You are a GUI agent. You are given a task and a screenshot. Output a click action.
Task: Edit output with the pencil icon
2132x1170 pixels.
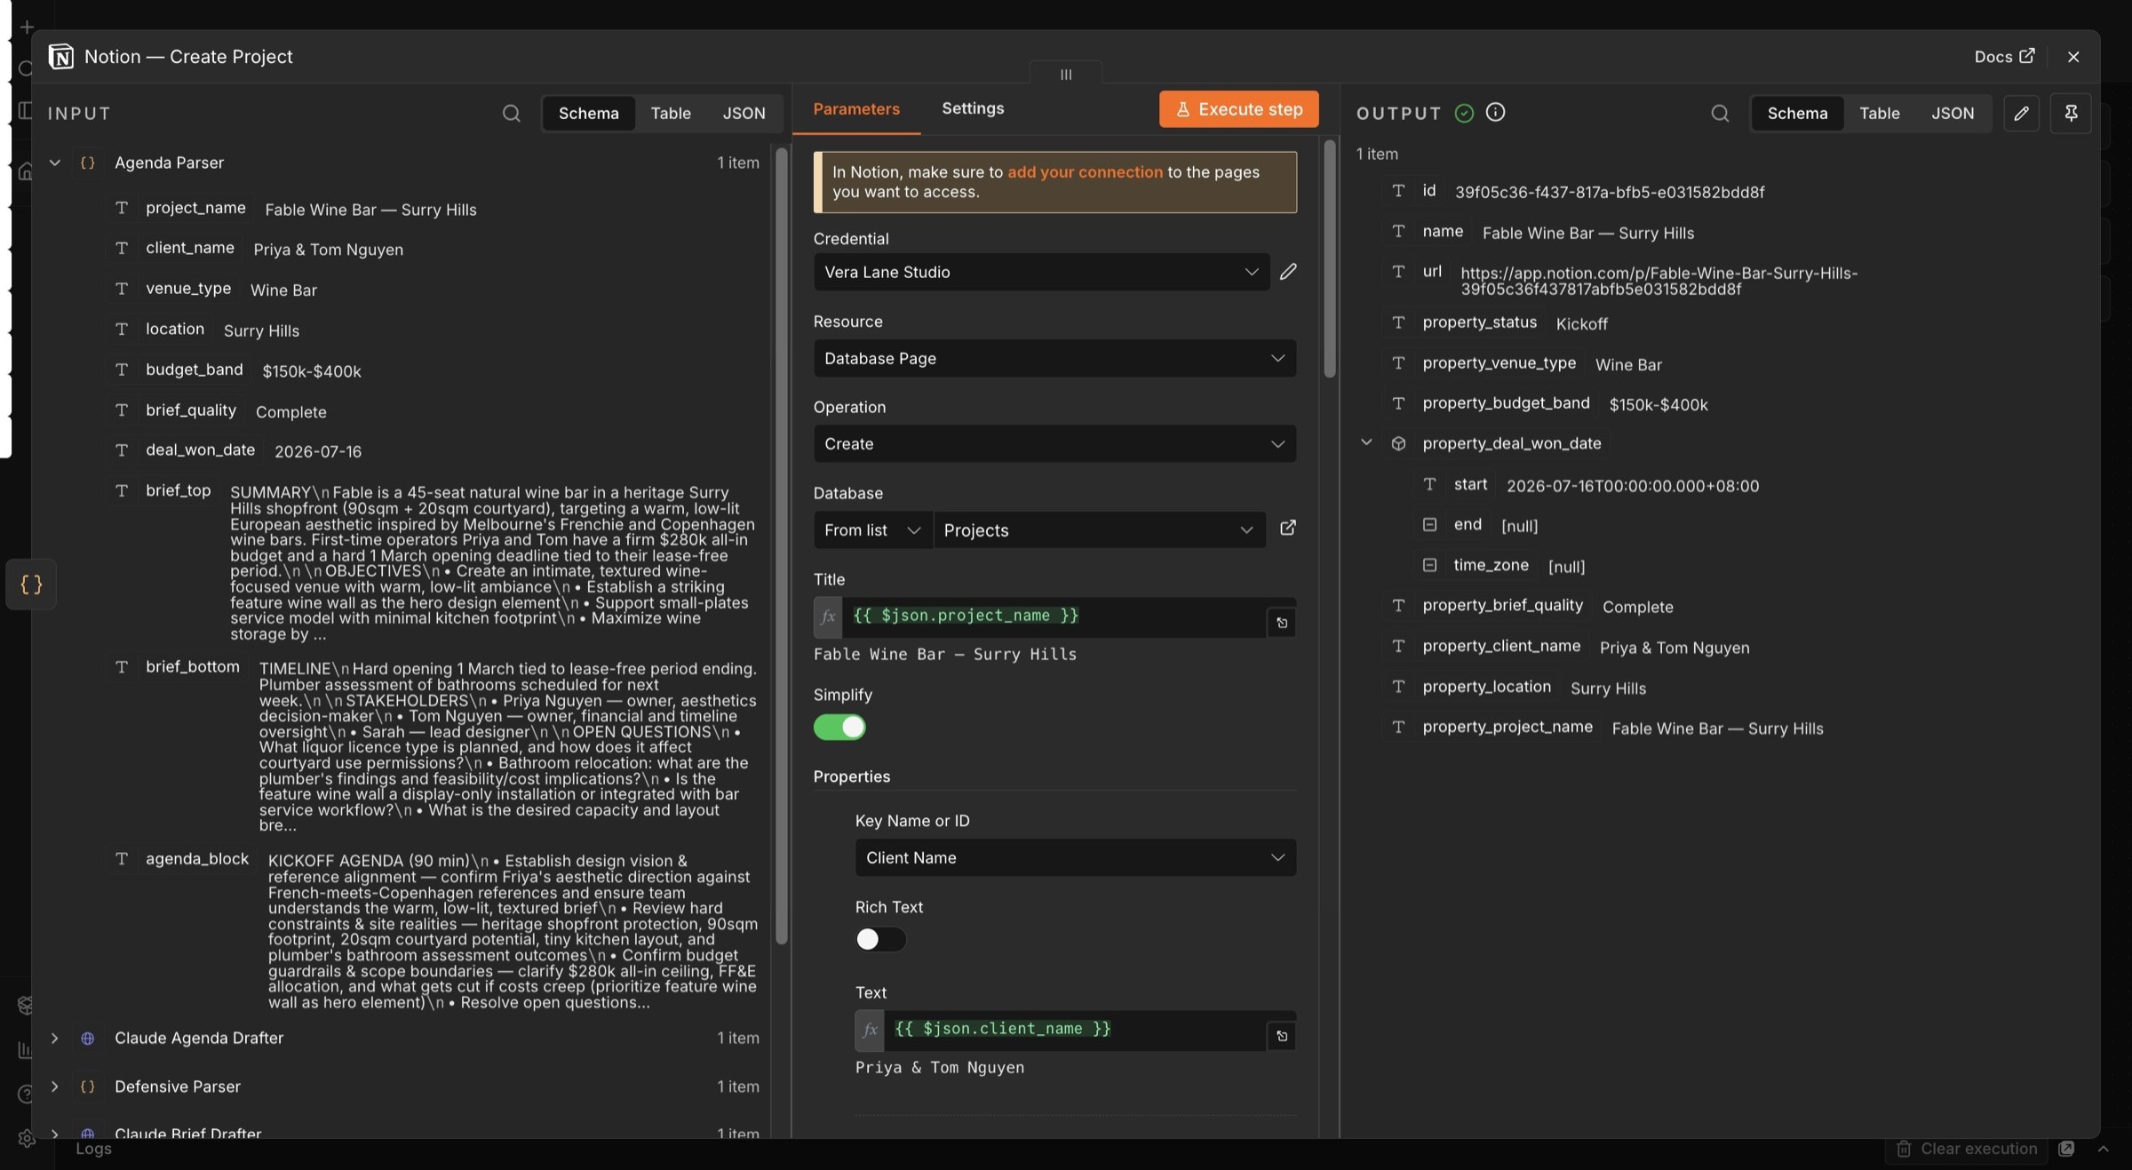click(2021, 113)
